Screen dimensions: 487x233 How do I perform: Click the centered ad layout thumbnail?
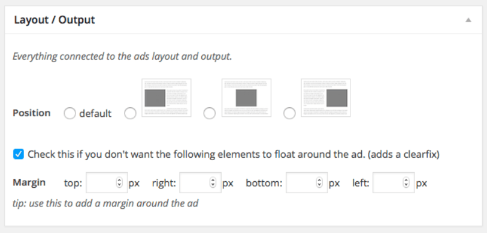(x=247, y=98)
